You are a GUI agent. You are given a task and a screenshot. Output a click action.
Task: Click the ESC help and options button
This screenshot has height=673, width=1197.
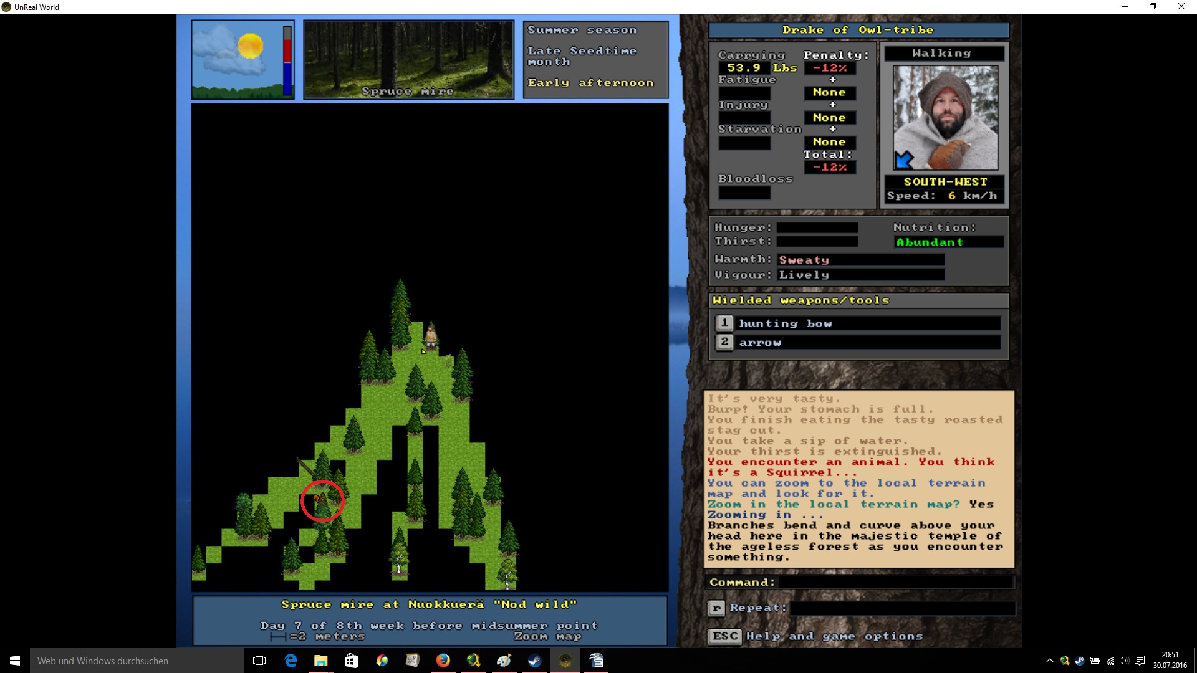click(725, 636)
